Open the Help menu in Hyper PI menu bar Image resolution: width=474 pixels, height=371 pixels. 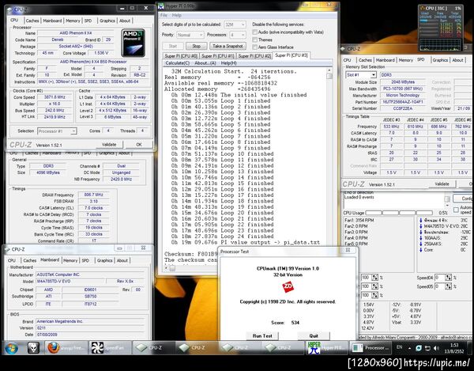click(176, 15)
